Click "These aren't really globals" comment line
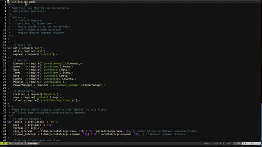Screen dimensions: 262x147 58,110
